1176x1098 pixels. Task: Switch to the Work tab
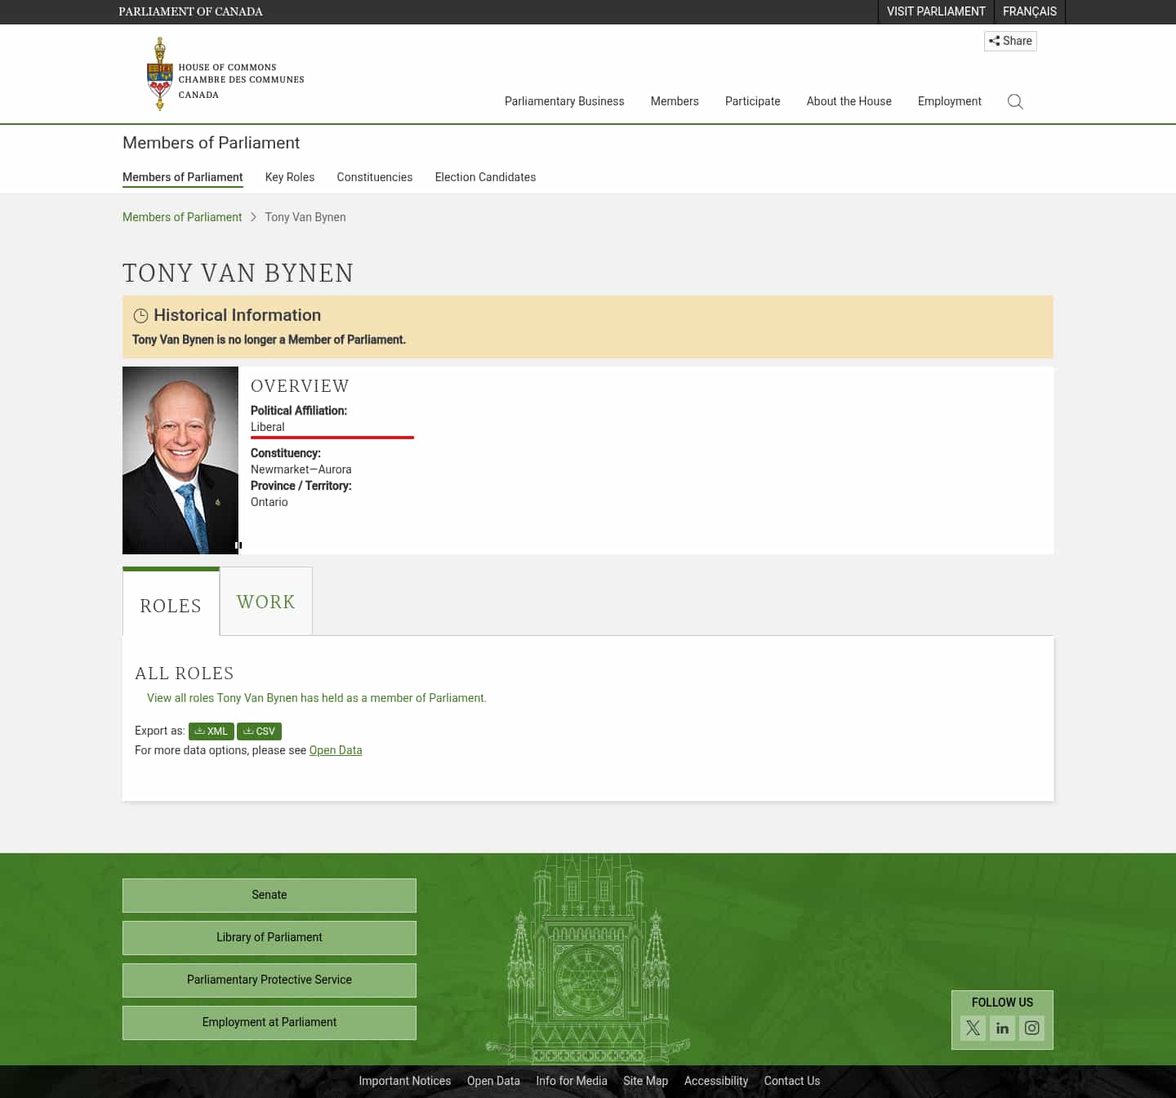pyautogui.click(x=266, y=602)
